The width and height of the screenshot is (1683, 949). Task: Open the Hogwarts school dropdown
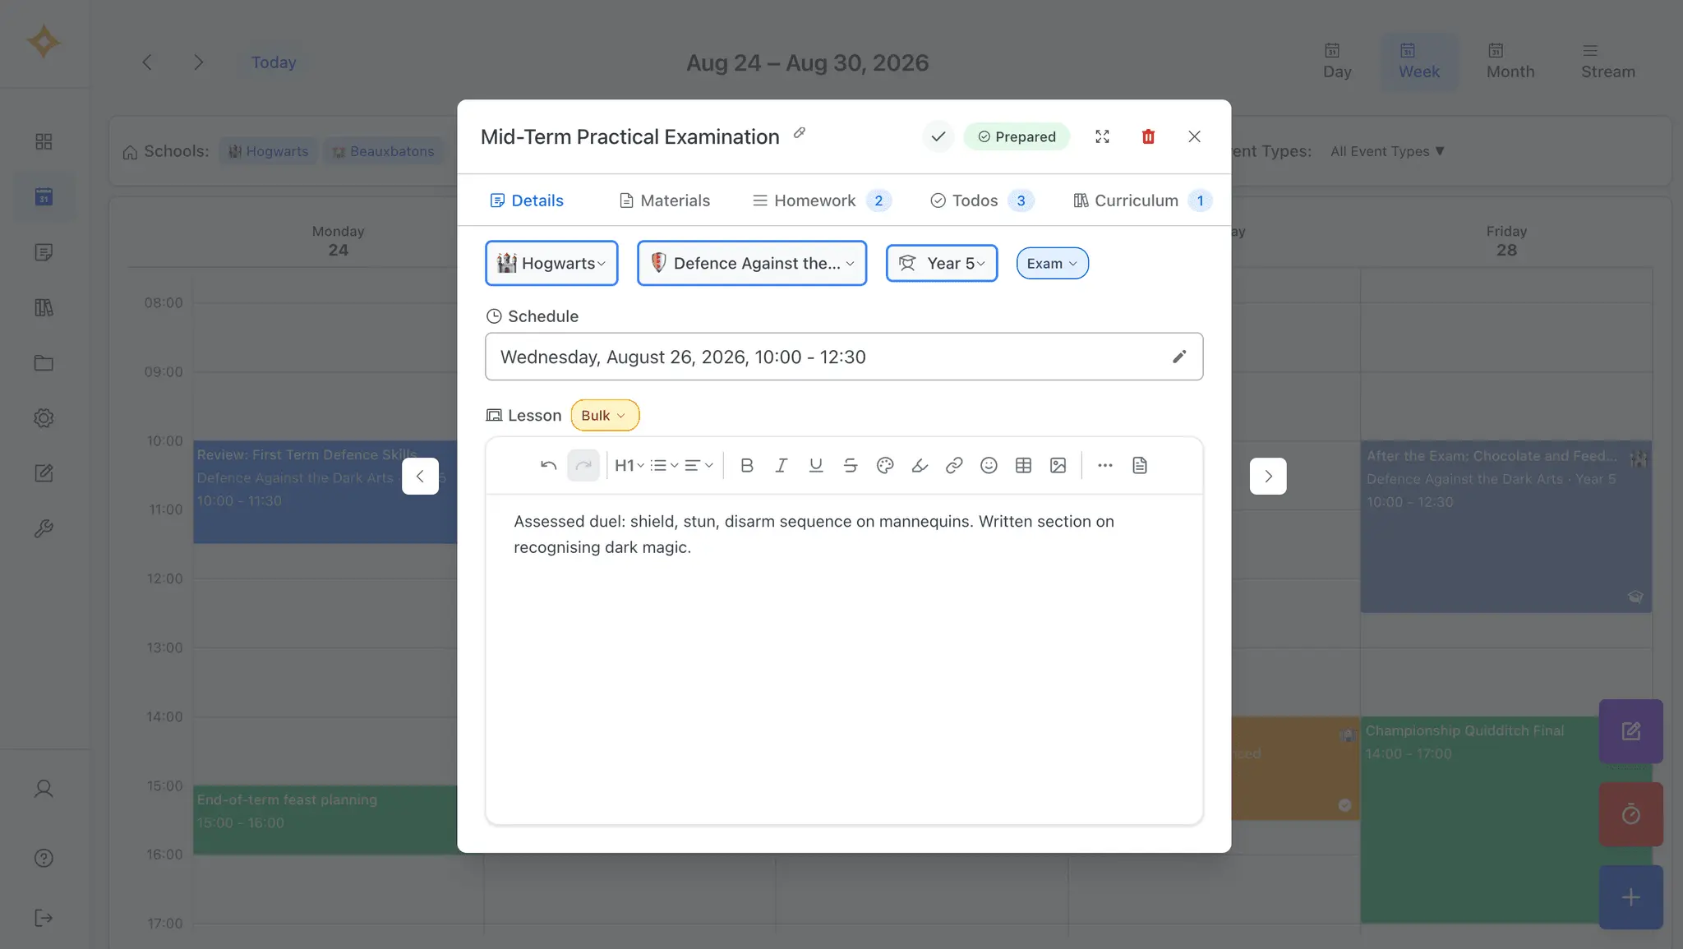coord(551,263)
